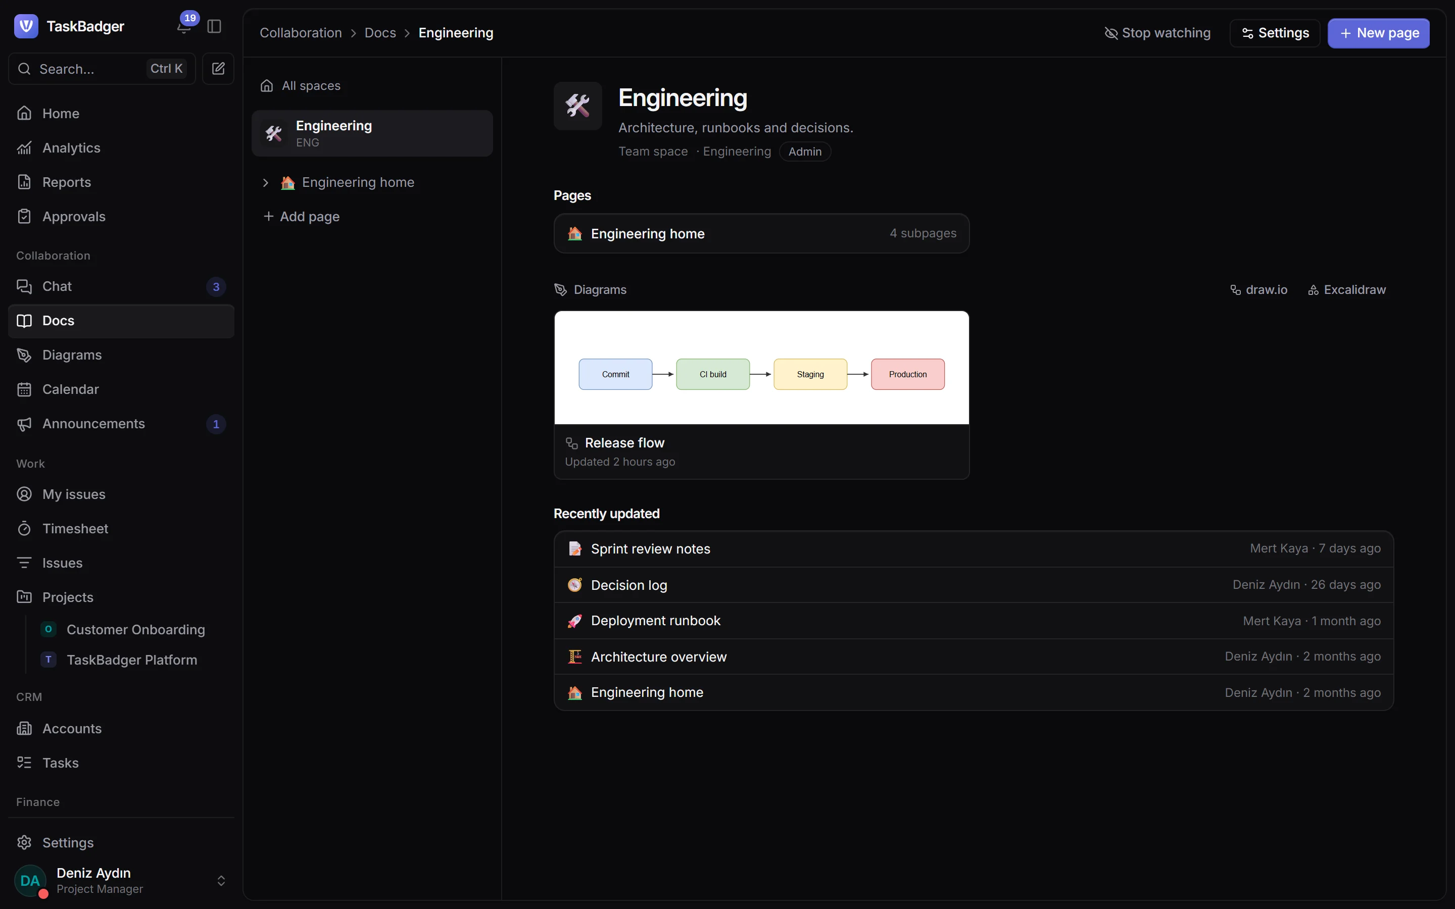Create a new draw.io diagram
The height and width of the screenshot is (909, 1455).
1259,290
